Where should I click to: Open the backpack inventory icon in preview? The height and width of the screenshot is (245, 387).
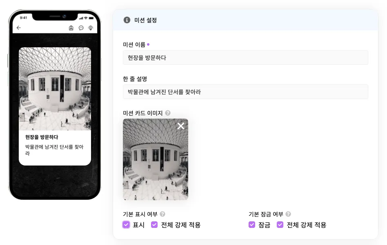(71, 28)
